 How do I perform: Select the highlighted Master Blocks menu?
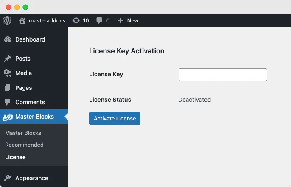pyautogui.click(x=34, y=117)
